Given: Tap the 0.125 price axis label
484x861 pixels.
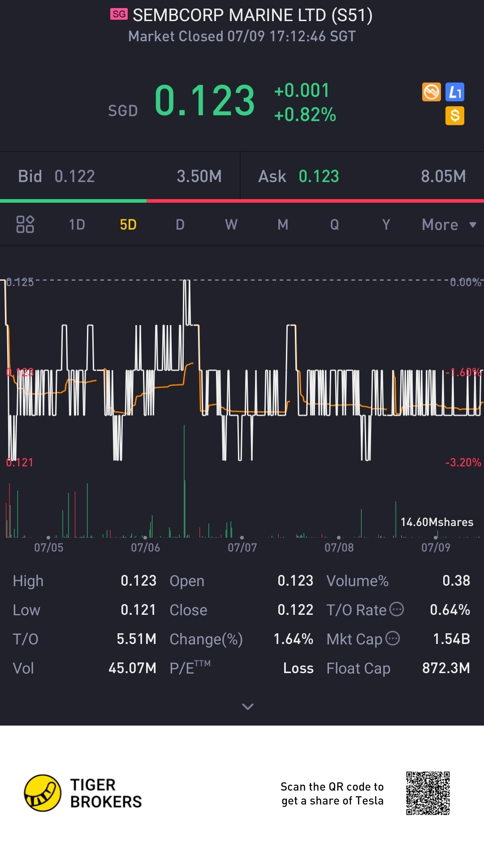Looking at the screenshot, I should coord(20,282).
